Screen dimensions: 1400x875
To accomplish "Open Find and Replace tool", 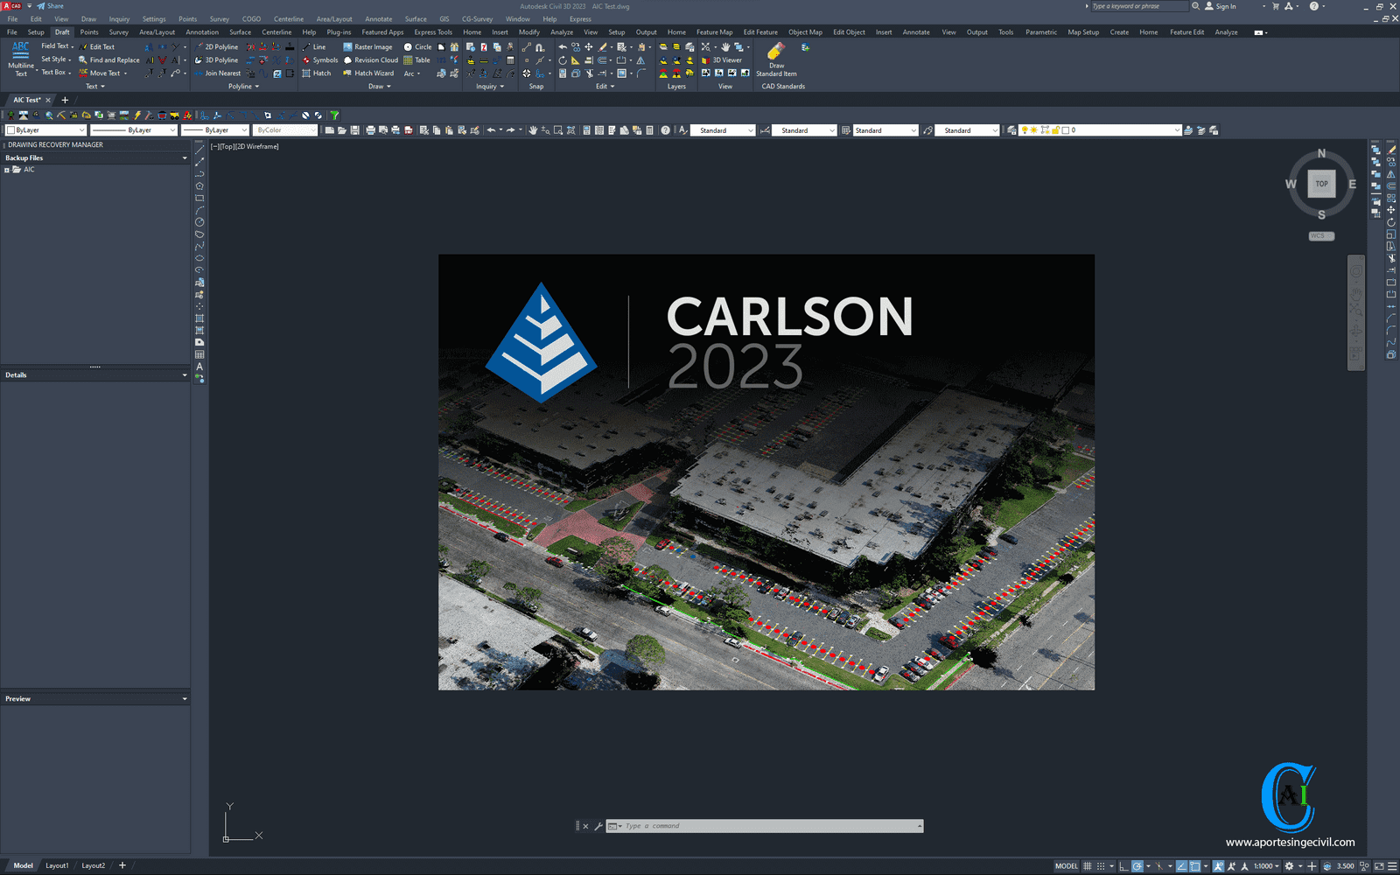I will pos(109,60).
